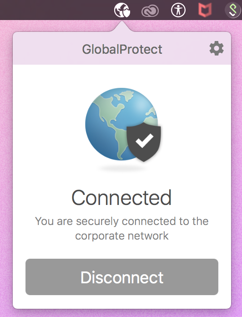The image size is (242, 317).
Task: Open the Accessibility shortcuts menu bar icon
Action: [x=178, y=10]
